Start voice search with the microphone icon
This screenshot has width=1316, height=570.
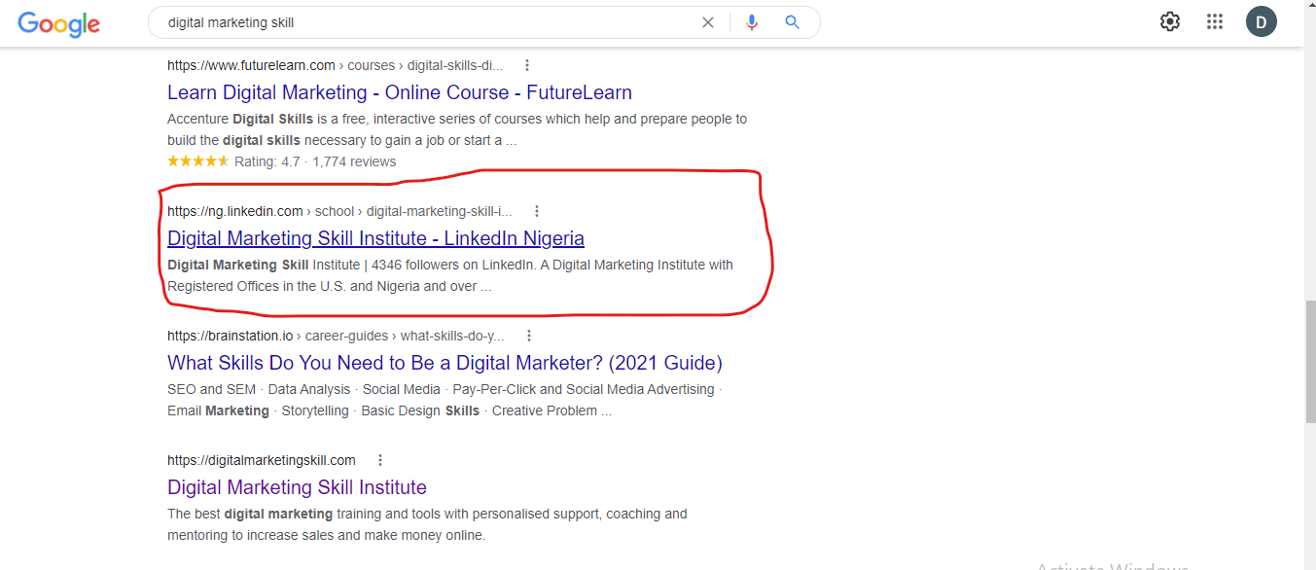[751, 22]
